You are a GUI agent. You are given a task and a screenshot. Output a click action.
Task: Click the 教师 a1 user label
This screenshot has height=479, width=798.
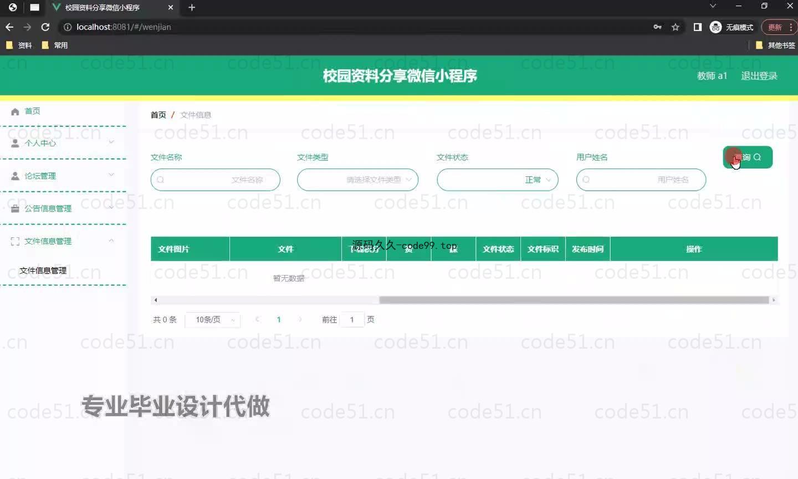[712, 76]
